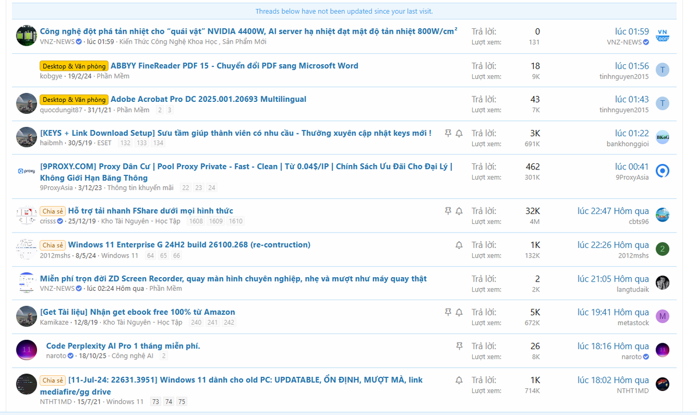The height and width of the screenshot is (415, 697).
Task: Open ZD Screen Recorder thread
Action: pyautogui.click(x=233, y=279)
